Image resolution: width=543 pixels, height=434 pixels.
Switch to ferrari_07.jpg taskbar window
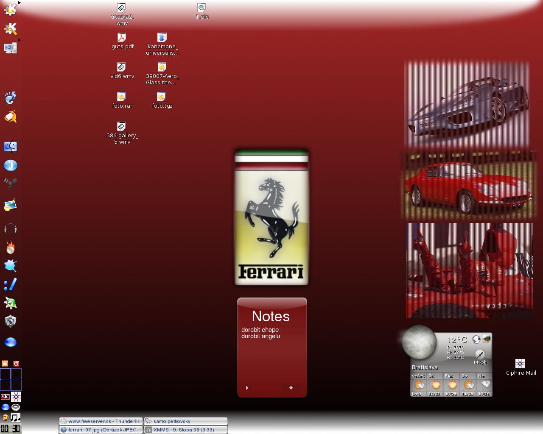pyautogui.click(x=101, y=429)
